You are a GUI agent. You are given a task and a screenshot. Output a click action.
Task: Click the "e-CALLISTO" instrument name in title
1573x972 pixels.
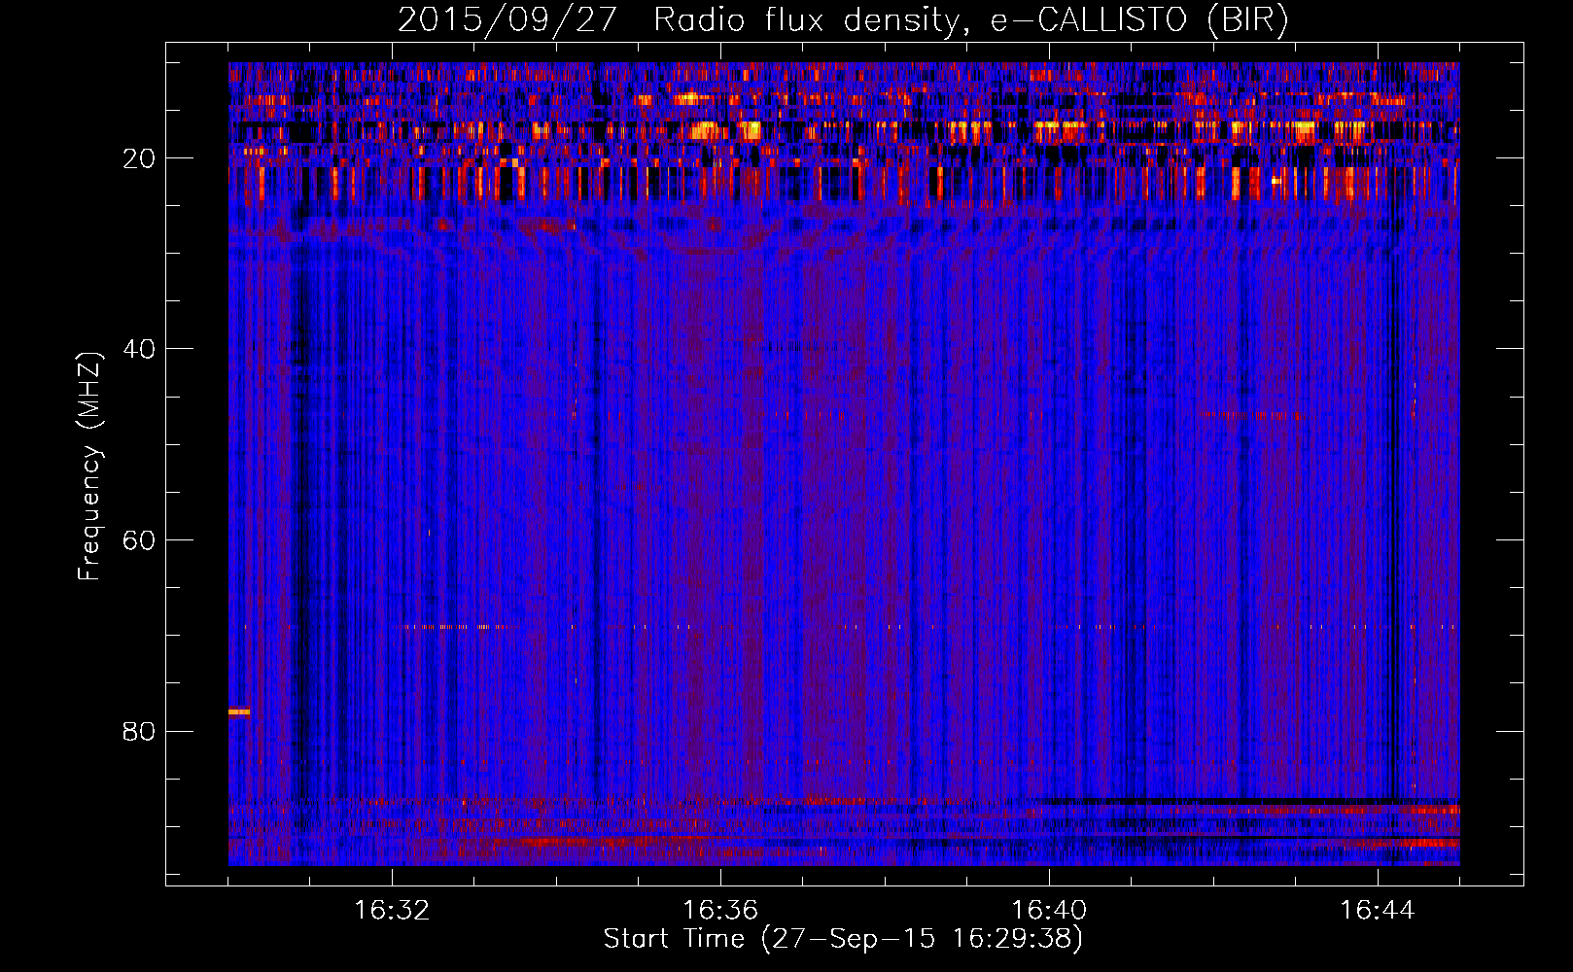click(x=1088, y=20)
